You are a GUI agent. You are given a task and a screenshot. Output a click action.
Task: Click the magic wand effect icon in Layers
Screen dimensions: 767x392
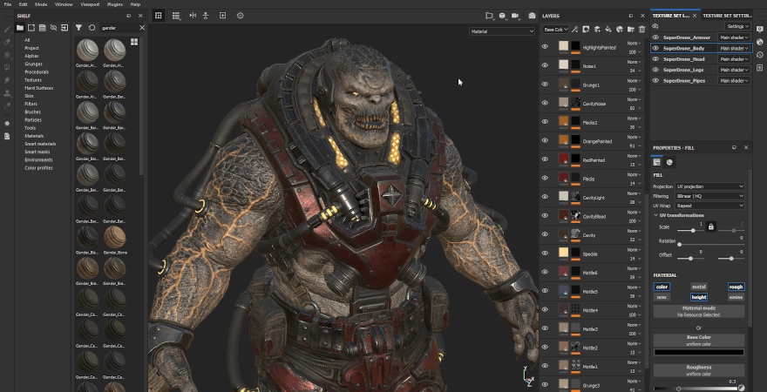pos(574,30)
